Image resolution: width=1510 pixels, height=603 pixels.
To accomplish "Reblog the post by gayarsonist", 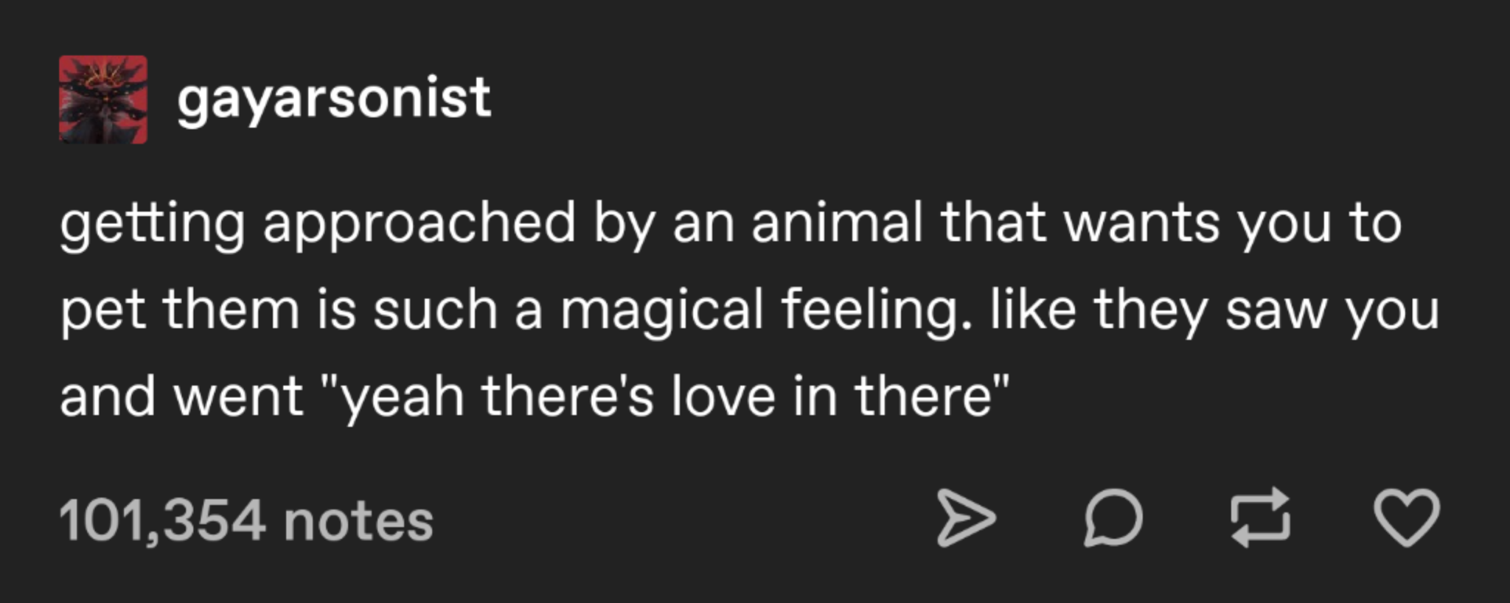I will [x=1260, y=518].
